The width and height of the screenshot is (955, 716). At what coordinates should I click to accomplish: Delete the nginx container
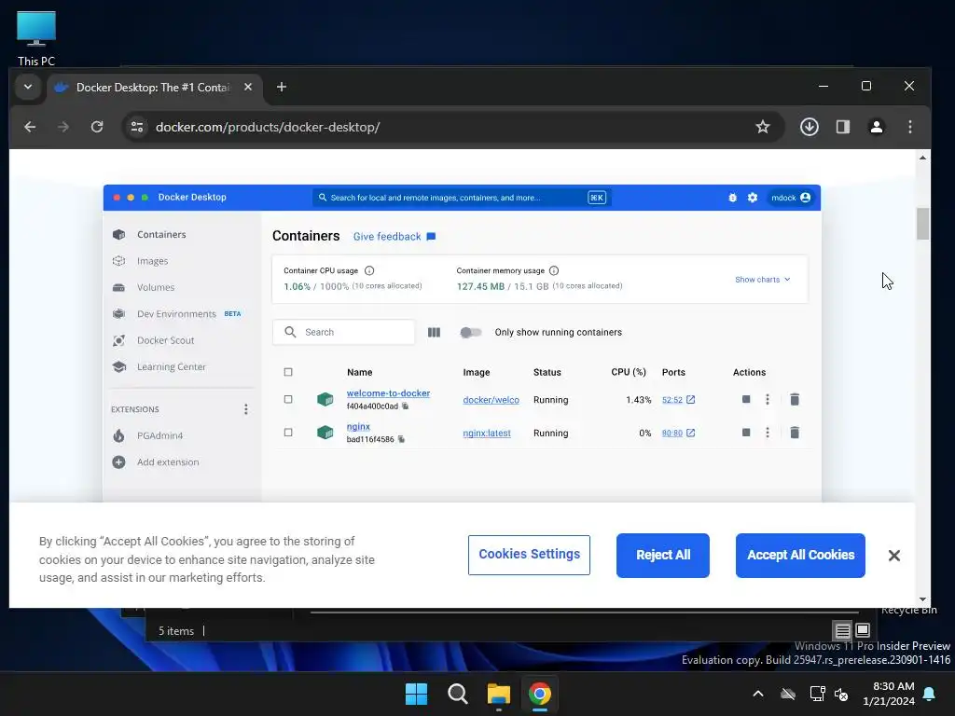point(795,433)
